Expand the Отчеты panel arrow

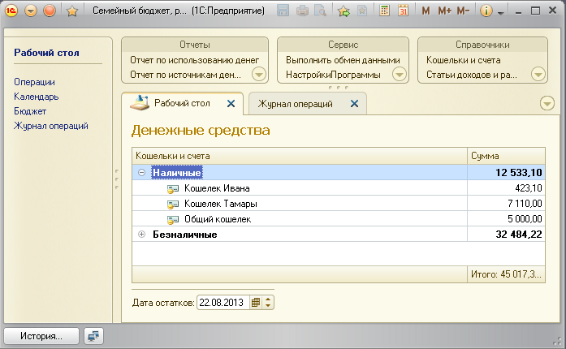point(259,75)
